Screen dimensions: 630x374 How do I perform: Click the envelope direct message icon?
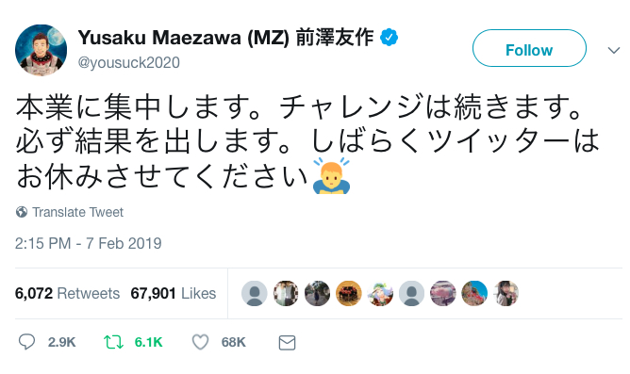(287, 342)
